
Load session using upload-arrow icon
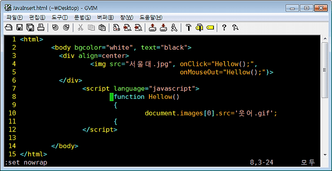pyautogui.click(x=152, y=28)
